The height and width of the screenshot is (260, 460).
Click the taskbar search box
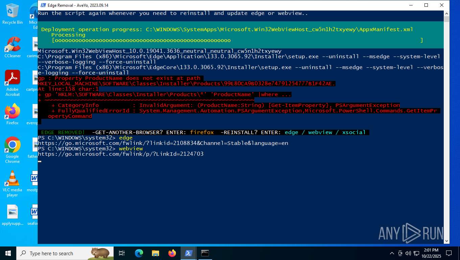pyautogui.click(x=65, y=253)
